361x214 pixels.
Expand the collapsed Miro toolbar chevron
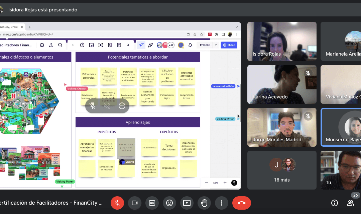click(73, 45)
